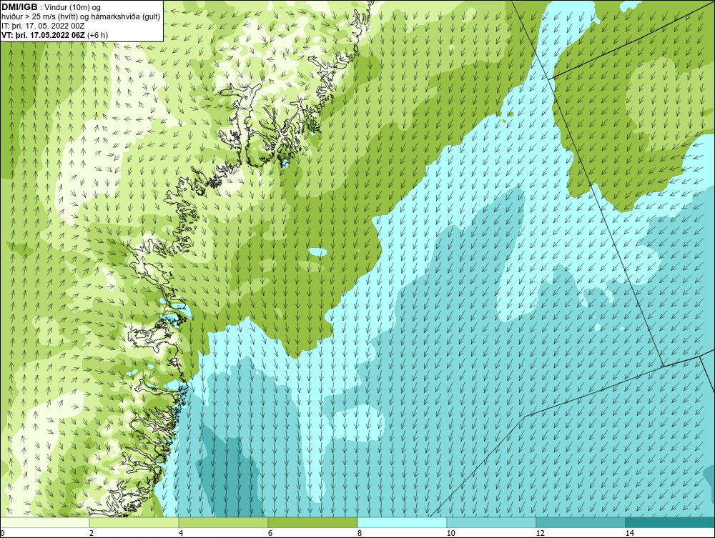Click the small cyan oval inside green area
Viewport: 715px width, 538px height.
point(317,252)
